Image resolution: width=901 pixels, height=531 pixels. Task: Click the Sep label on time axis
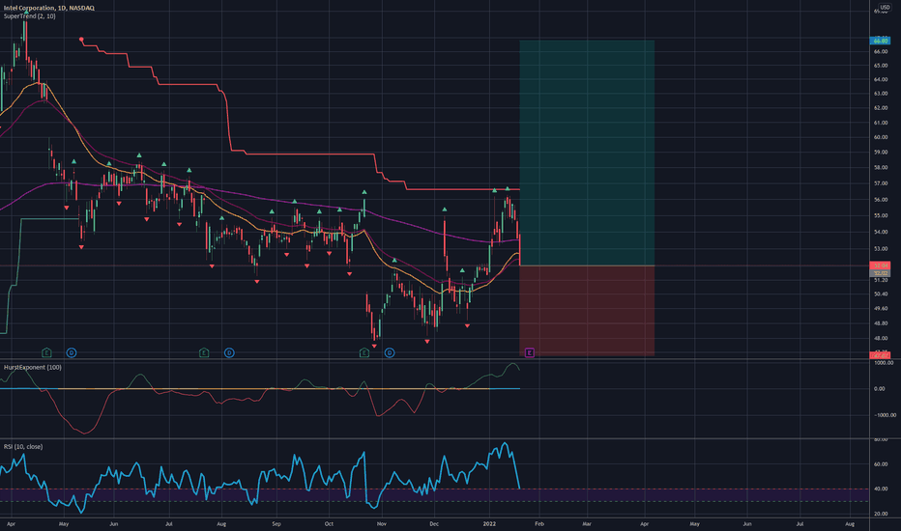276,523
